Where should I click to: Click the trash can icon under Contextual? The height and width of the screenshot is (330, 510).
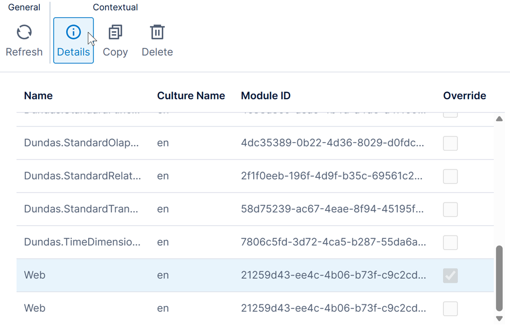tap(157, 32)
